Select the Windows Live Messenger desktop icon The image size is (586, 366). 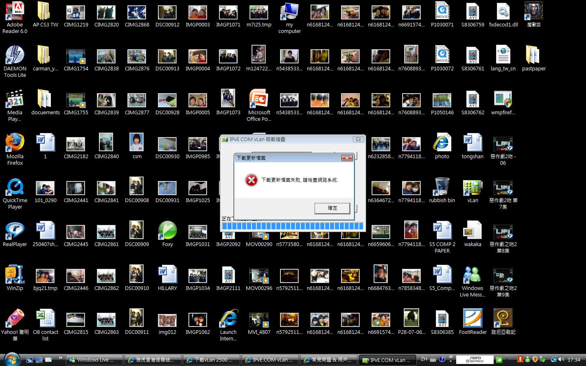pyautogui.click(x=473, y=281)
